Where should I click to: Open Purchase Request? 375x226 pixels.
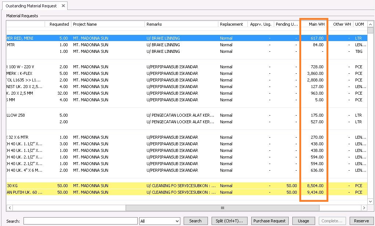click(x=270, y=221)
